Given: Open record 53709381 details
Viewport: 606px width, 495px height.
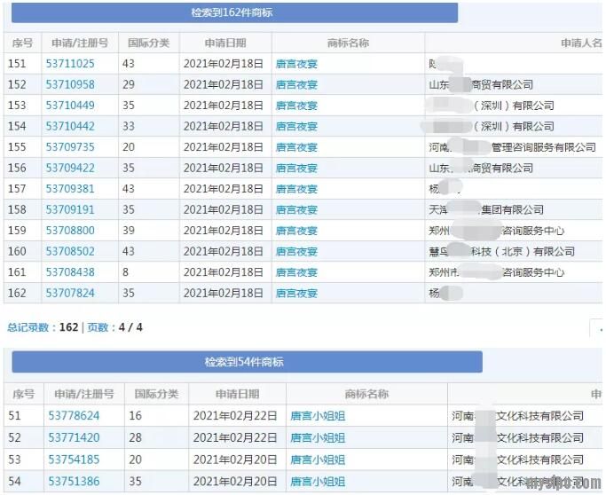Looking at the screenshot, I should (70, 189).
